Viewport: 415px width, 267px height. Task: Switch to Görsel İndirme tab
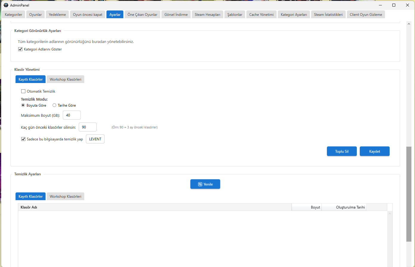point(176,14)
